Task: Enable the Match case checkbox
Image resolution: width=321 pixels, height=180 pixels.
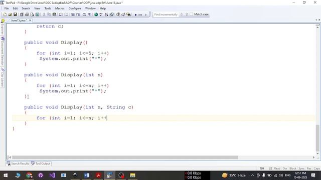Action: pos(192,14)
